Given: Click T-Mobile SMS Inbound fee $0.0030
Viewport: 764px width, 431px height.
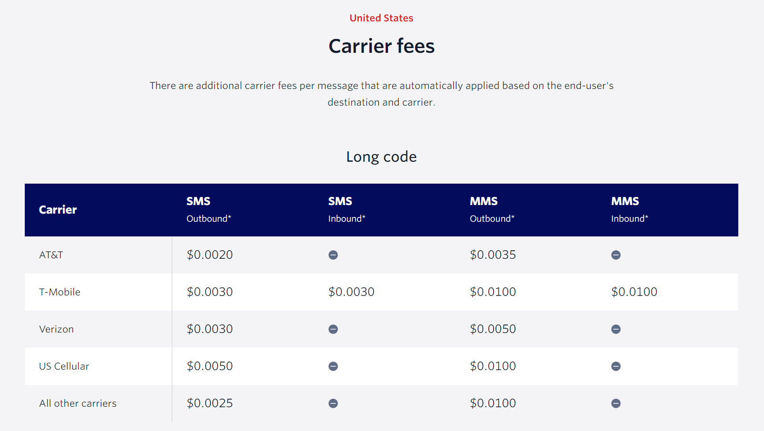Looking at the screenshot, I should coord(351,292).
